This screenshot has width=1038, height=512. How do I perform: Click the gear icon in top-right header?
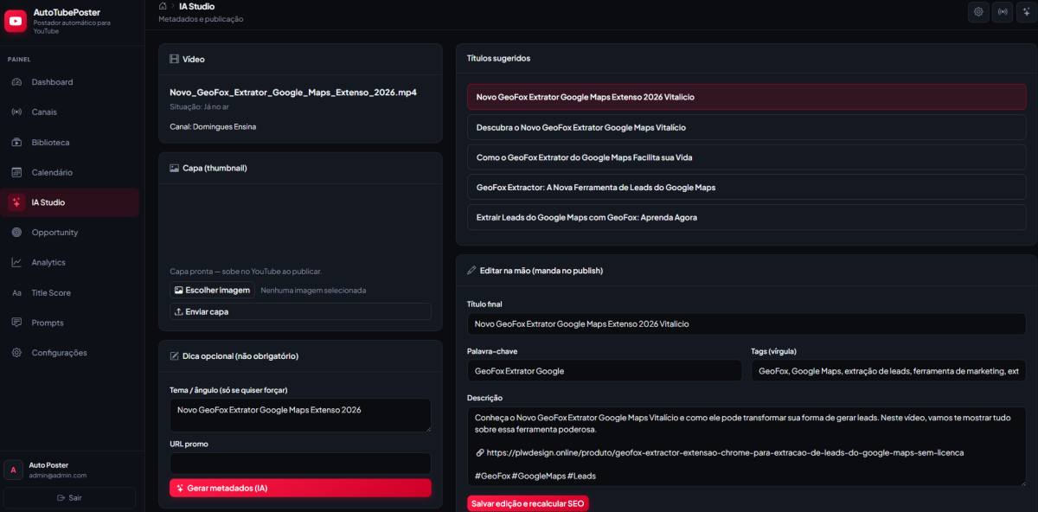click(x=978, y=12)
